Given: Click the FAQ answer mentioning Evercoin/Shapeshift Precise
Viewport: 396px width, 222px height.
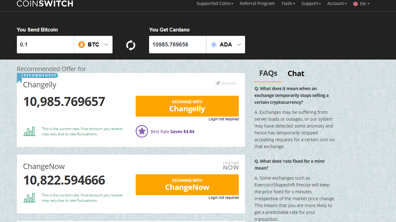Looking at the screenshot, I should click(295, 199).
